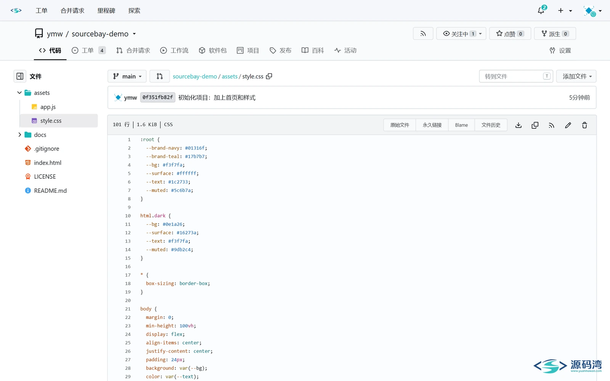Star the repo with 点赞
This screenshot has height=381, width=610.
coord(510,34)
